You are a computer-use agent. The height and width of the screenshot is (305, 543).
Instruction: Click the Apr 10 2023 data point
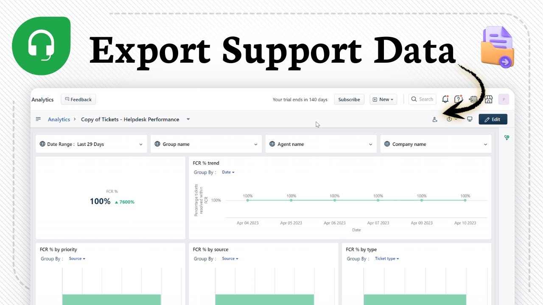(x=465, y=200)
